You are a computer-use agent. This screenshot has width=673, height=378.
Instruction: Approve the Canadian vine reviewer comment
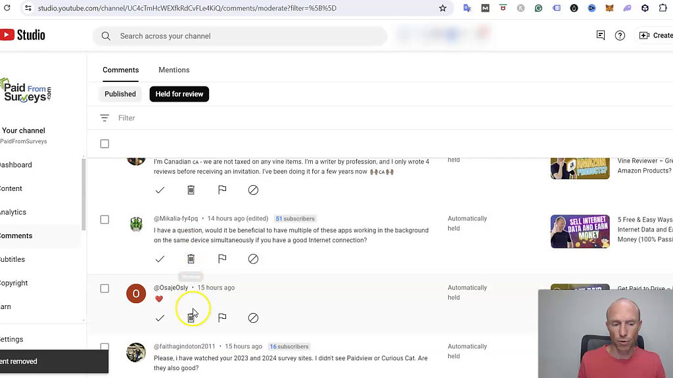point(160,190)
